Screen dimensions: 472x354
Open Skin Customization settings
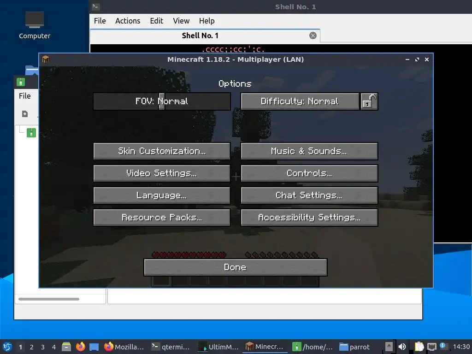click(x=162, y=151)
